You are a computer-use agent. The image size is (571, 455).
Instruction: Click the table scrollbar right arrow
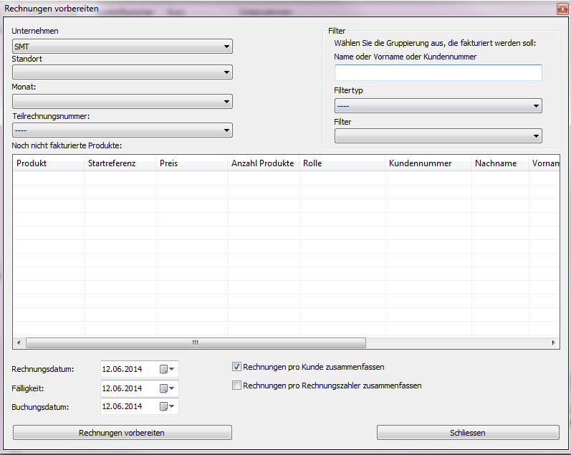pos(553,343)
